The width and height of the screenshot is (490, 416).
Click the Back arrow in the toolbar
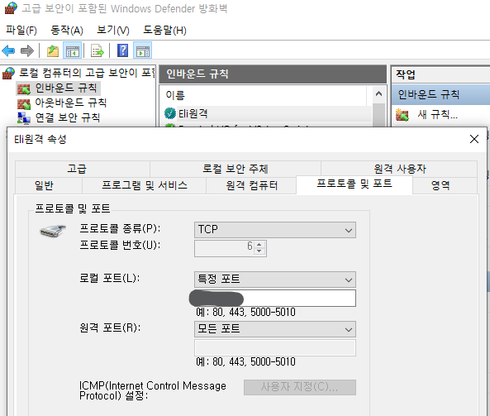tap(8, 50)
